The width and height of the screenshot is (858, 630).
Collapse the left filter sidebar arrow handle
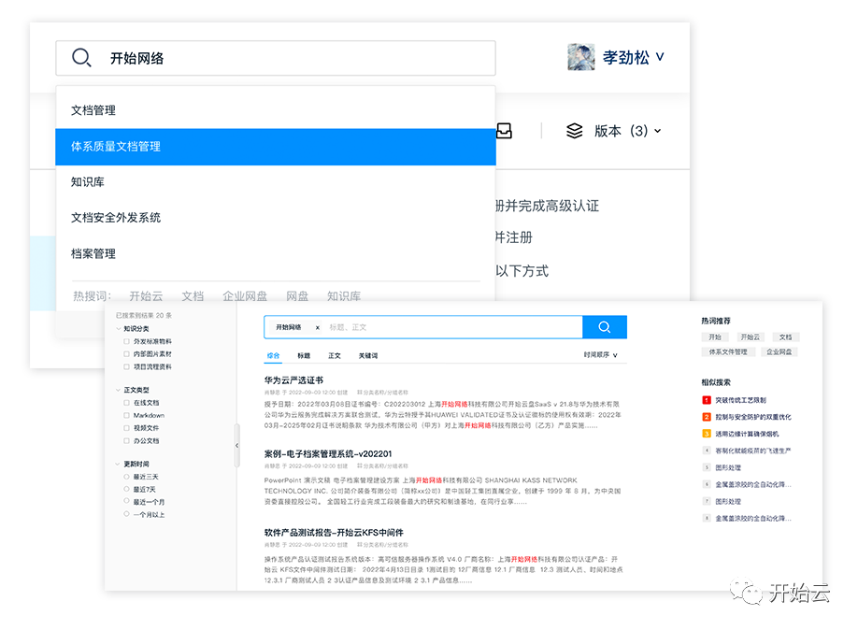pyautogui.click(x=236, y=447)
